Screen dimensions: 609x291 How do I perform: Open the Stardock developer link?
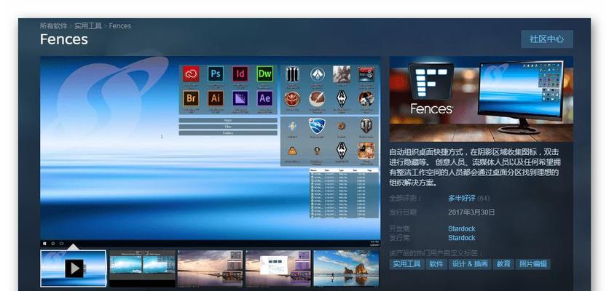tap(461, 228)
